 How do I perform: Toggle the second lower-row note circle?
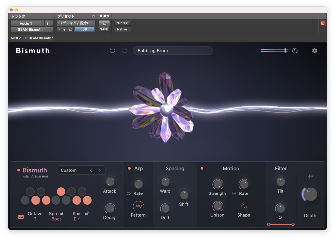point(36,200)
